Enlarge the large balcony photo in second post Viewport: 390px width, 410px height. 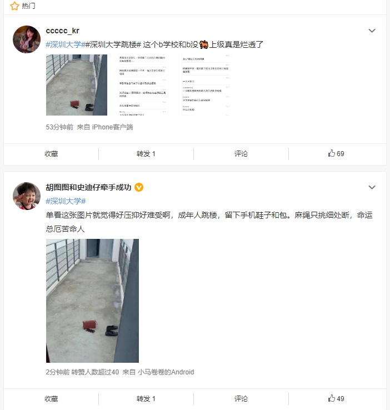point(93,301)
